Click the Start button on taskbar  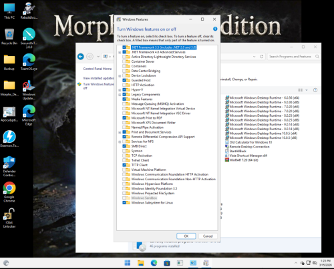point(128,263)
